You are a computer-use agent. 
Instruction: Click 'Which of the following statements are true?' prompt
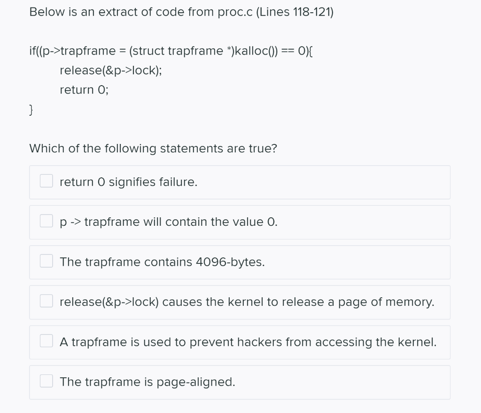tap(153, 149)
